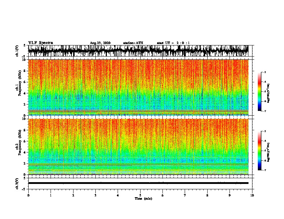284x219 pixels.
Task: Click time axis tick label "5"
Action: coord(140,195)
